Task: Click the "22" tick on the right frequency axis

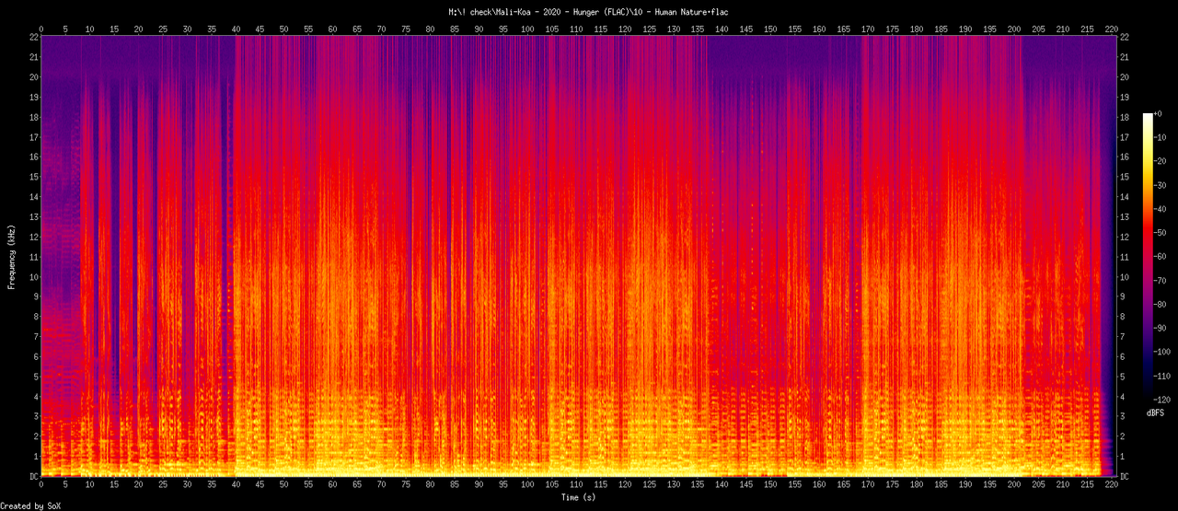Action: coord(1125,37)
